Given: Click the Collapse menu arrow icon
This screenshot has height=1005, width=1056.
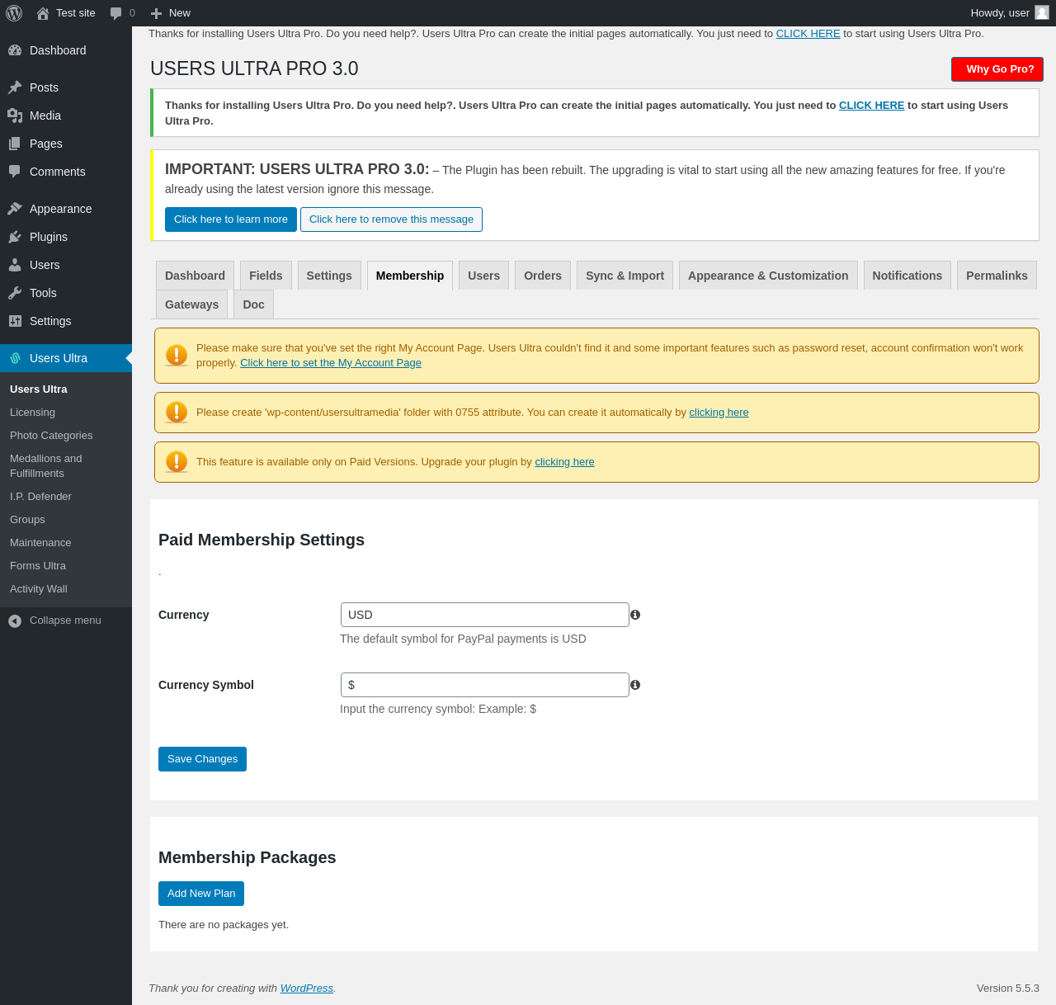Looking at the screenshot, I should (x=15, y=620).
